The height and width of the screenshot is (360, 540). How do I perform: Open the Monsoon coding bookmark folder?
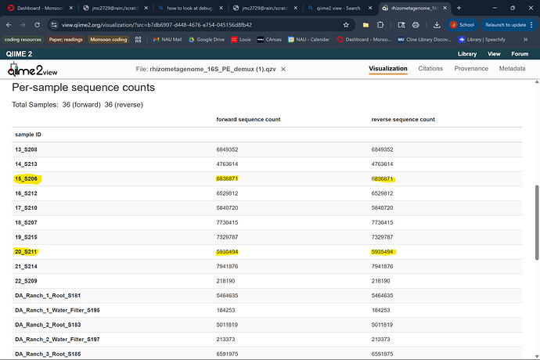(x=108, y=39)
